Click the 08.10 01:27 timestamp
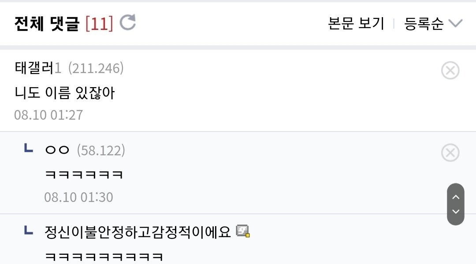The width and height of the screenshot is (476, 264). coord(48,115)
